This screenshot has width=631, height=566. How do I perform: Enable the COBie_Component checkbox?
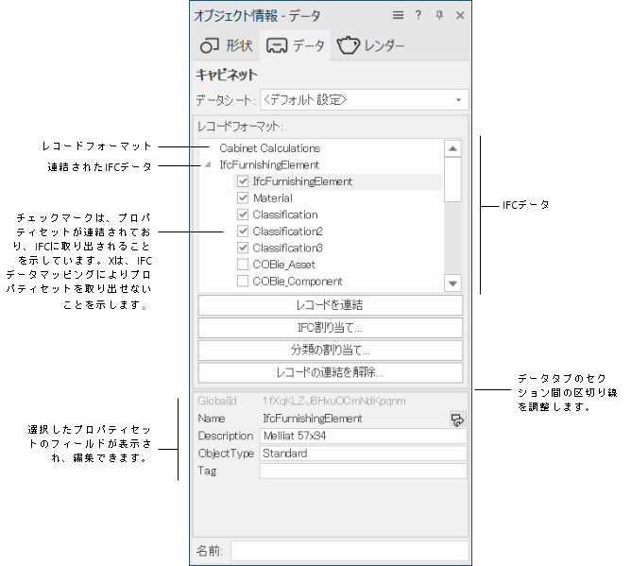point(242,281)
